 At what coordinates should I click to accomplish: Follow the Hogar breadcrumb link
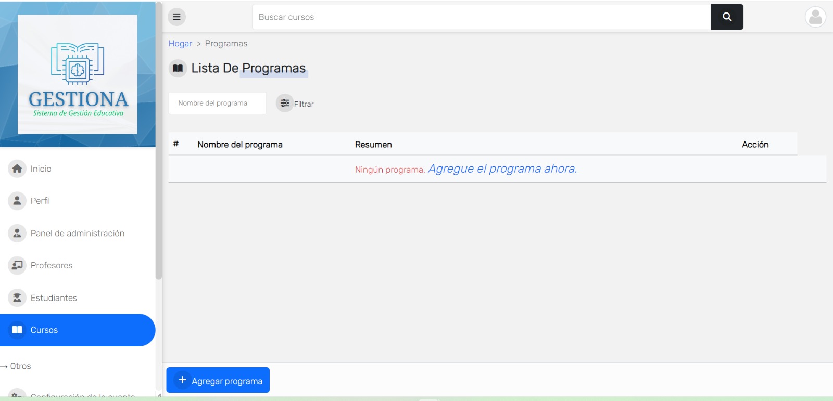coord(180,44)
